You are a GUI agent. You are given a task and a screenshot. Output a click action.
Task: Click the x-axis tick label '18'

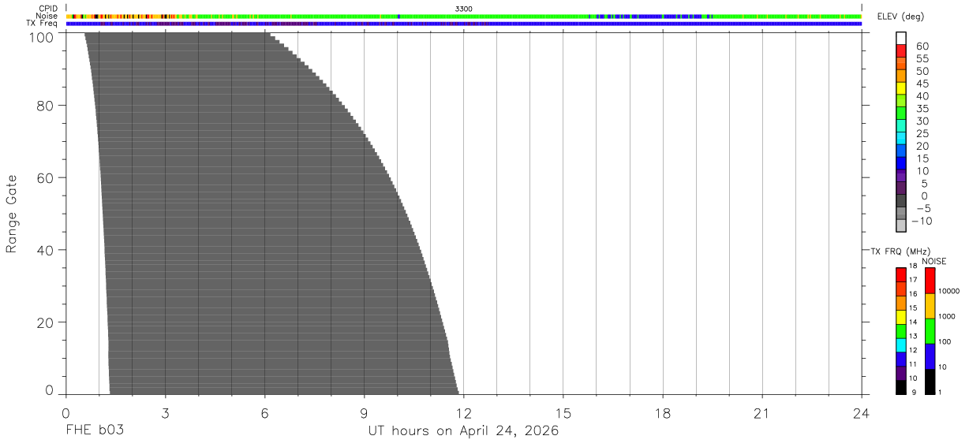tap(662, 413)
